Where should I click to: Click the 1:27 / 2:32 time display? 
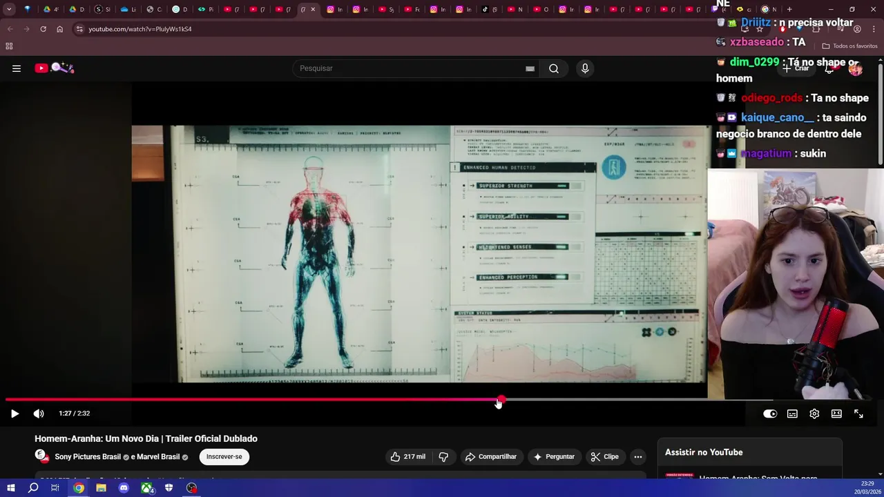click(74, 413)
